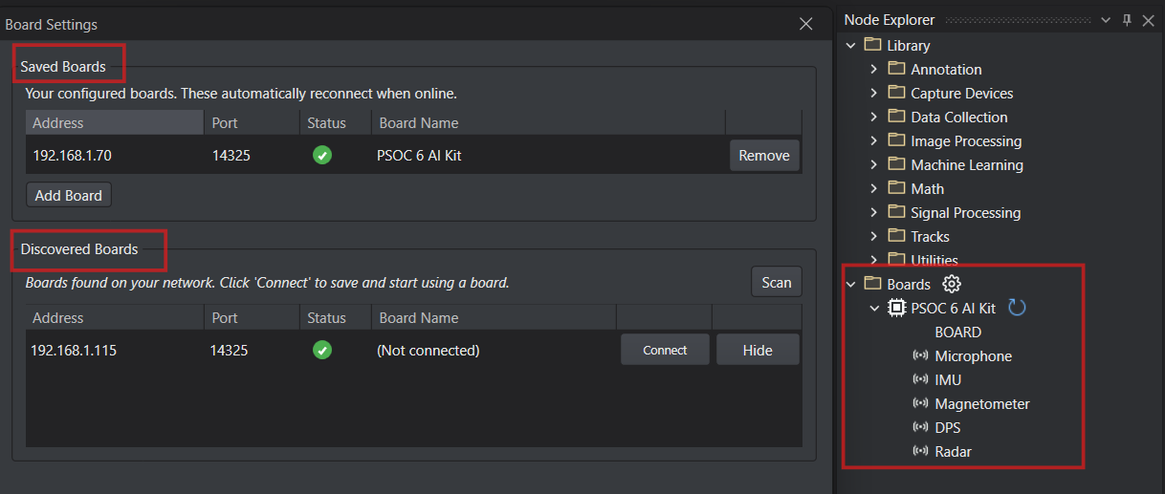Image resolution: width=1165 pixels, height=494 pixels.
Task: Collapse the PSOC 6 AI Kit node
Action: click(873, 308)
